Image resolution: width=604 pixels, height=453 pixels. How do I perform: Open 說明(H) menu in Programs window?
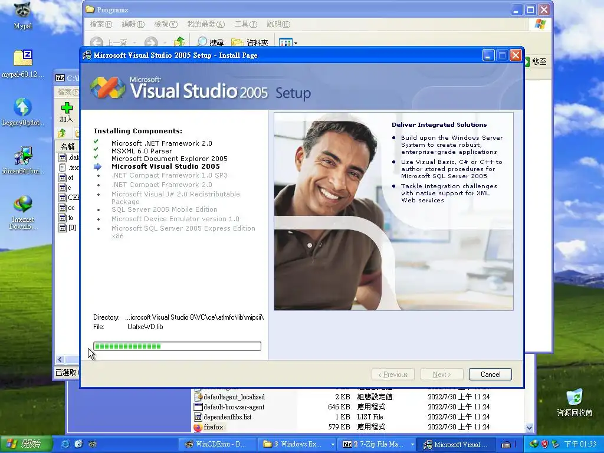(x=278, y=24)
